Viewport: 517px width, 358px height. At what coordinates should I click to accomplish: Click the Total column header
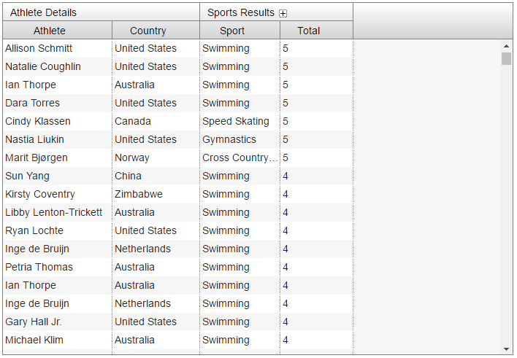(x=316, y=31)
